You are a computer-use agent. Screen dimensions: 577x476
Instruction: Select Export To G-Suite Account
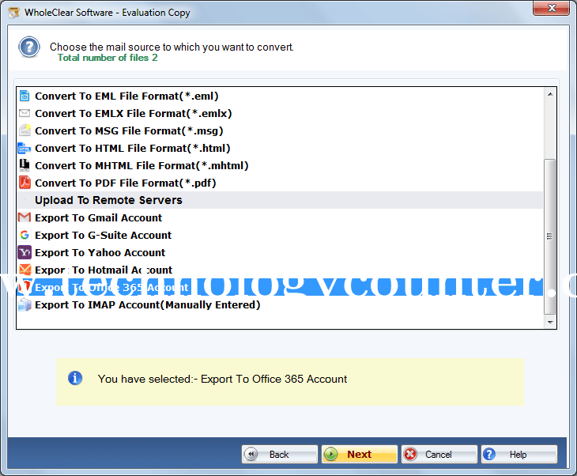280,235
